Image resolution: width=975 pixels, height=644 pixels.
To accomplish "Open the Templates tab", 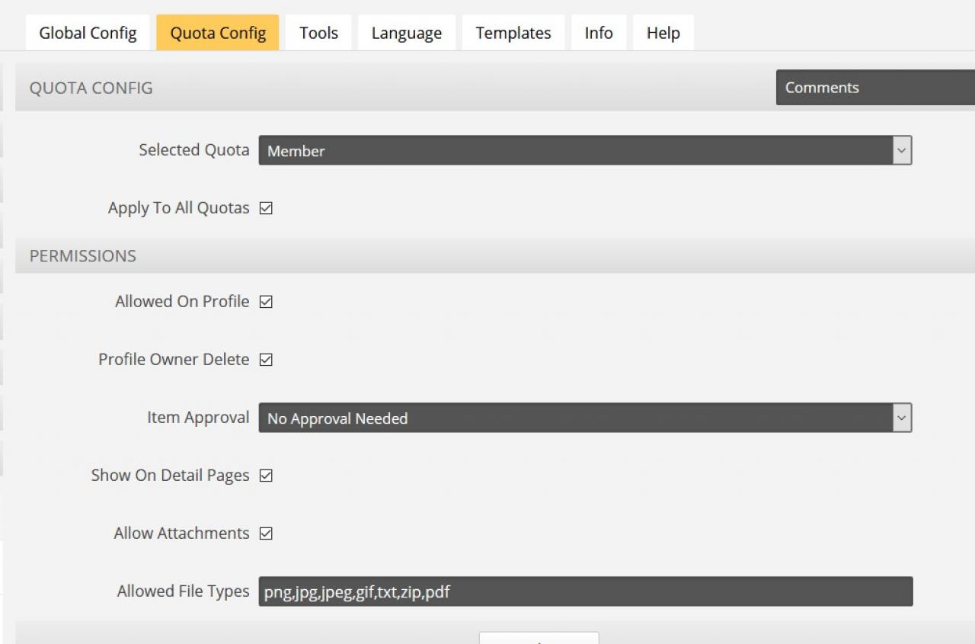I will point(513,33).
